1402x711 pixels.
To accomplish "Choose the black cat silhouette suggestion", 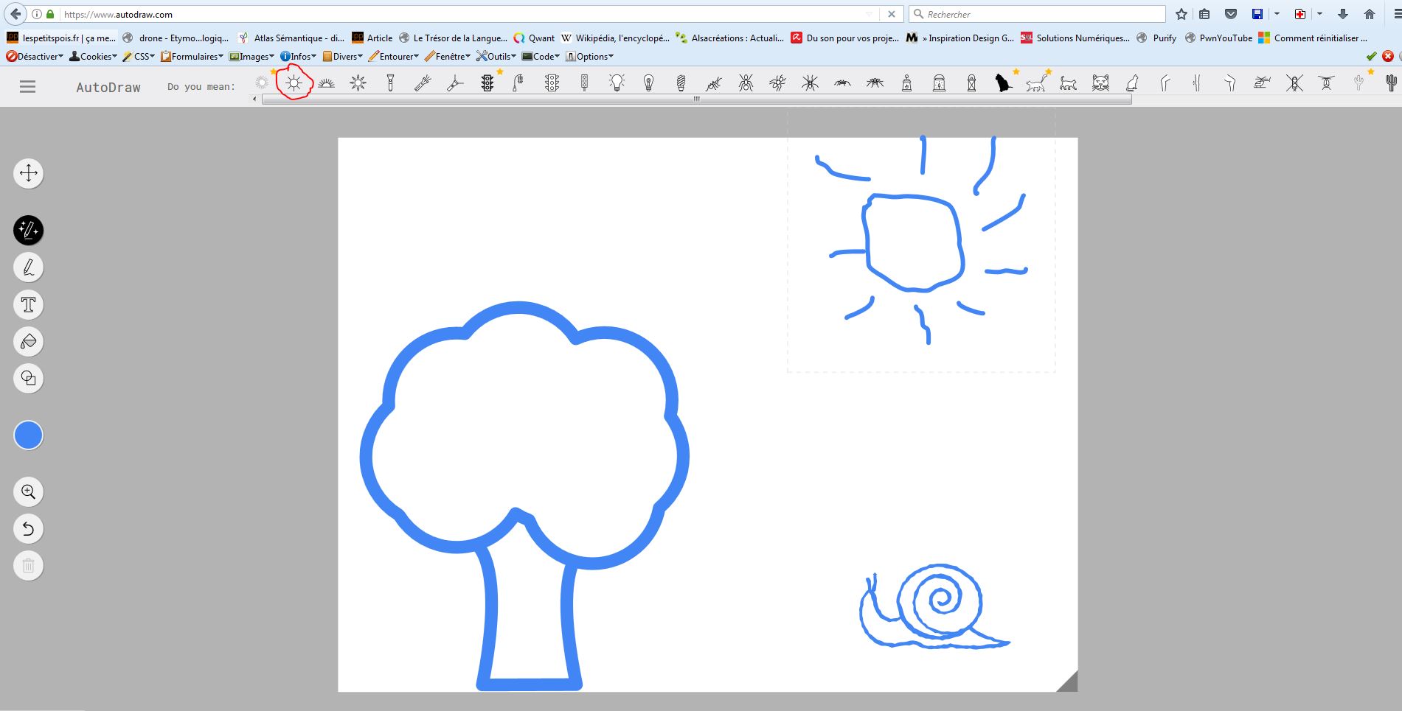I will (x=1003, y=83).
